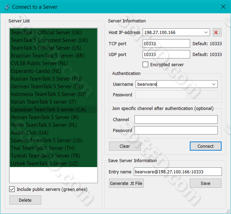Select German TeamTalk 5 Server (DE)

click(x=53, y=87)
